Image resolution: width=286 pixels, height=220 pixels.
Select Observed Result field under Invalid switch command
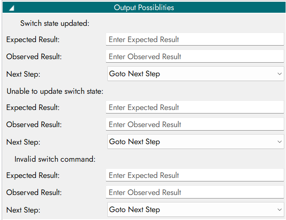(x=194, y=192)
